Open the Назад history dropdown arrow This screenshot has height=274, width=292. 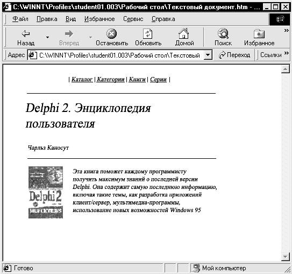point(47,37)
